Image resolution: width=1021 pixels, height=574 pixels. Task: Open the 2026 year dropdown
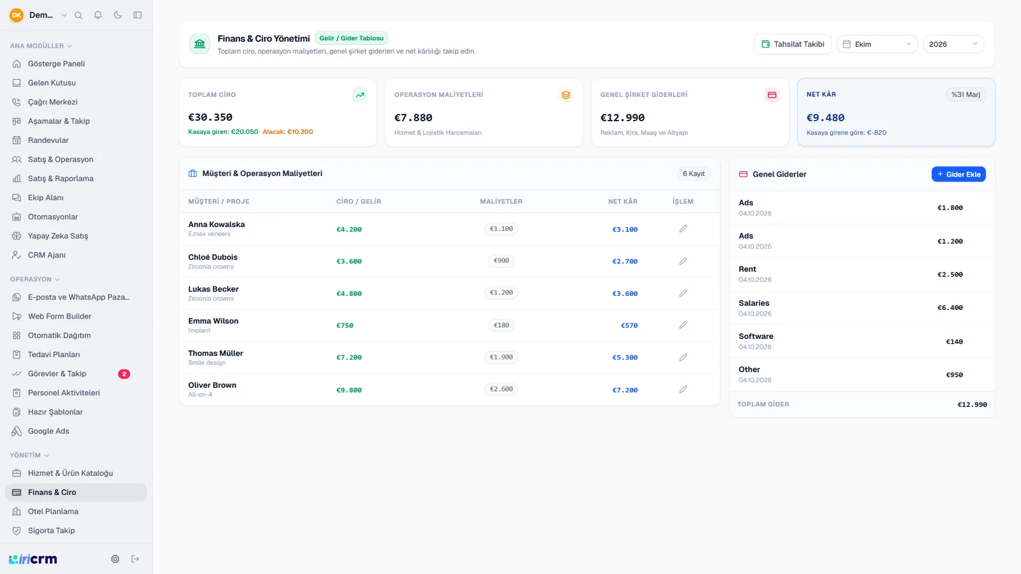pos(953,44)
